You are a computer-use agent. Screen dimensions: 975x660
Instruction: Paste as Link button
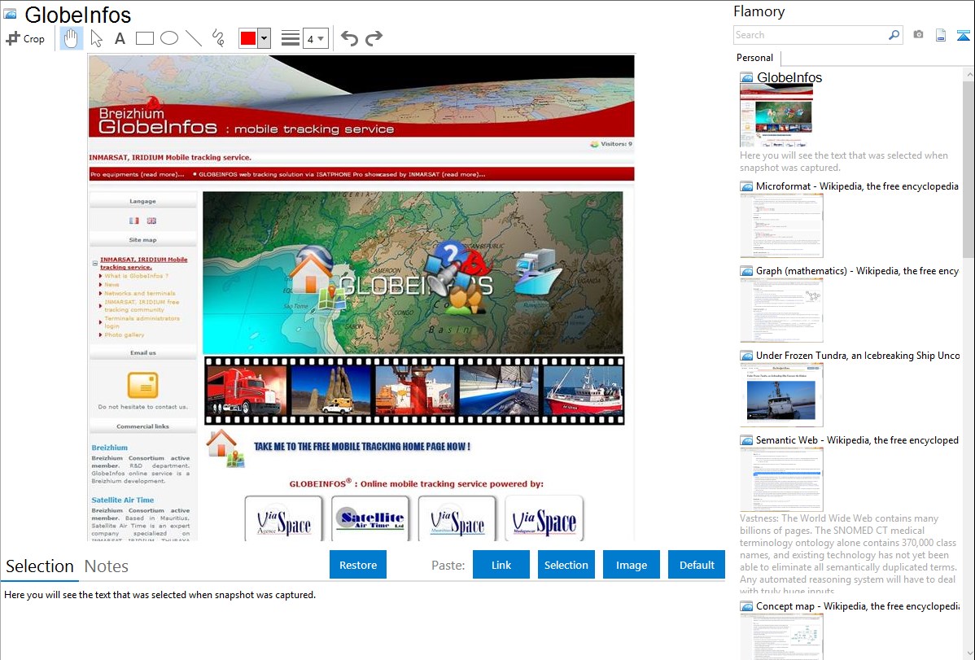pos(501,565)
